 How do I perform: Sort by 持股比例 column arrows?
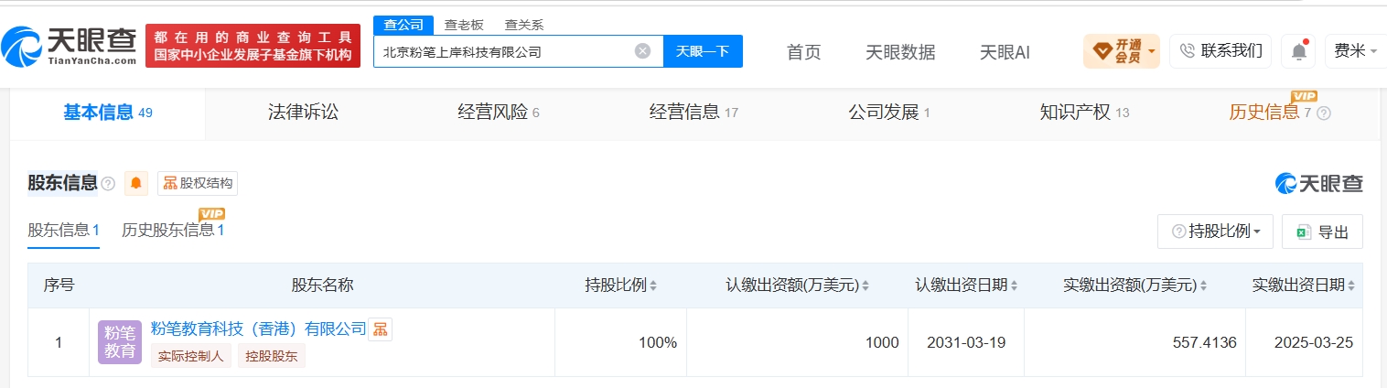click(x=653, y=286)
